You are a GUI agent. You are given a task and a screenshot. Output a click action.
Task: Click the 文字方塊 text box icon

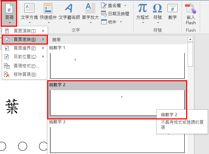coord(29,8)
